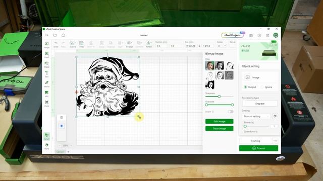Open the Arrange dropdown in toolbar
Image resolution: width=323 pixels, height=181 pixels.
(129, 44)
